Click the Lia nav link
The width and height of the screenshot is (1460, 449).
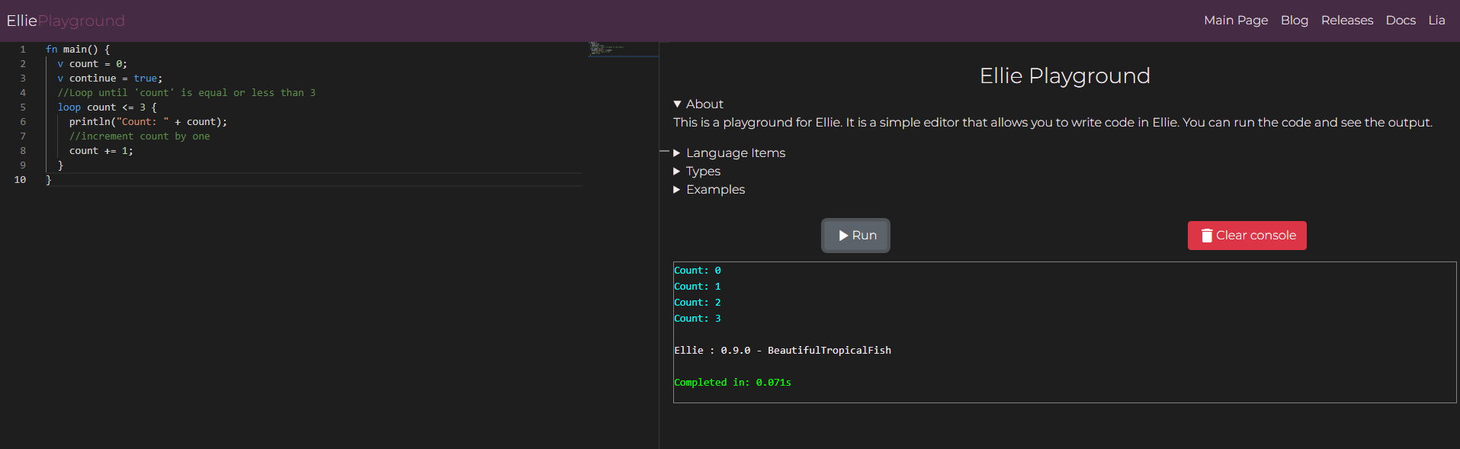1436,21
